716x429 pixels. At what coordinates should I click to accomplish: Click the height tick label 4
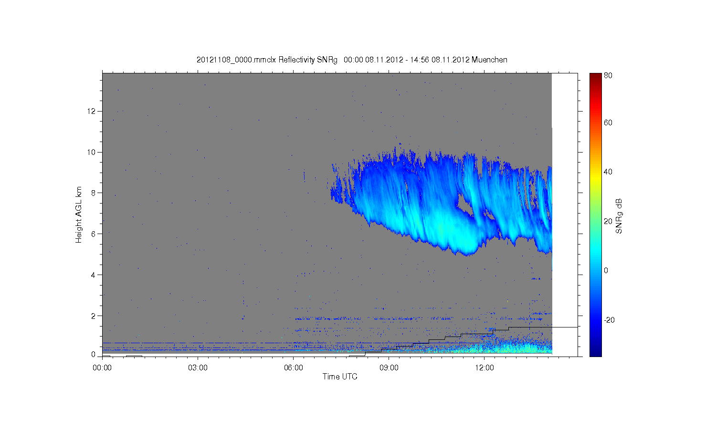[x=94, y=275]
